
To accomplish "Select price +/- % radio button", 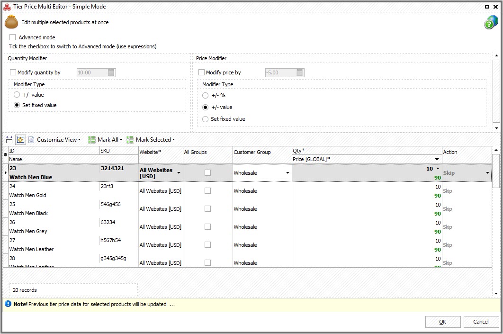I will pos(205,95).
